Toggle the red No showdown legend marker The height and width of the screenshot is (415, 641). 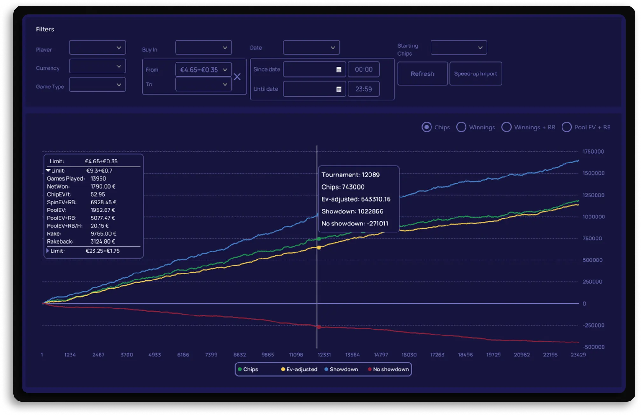369,369
